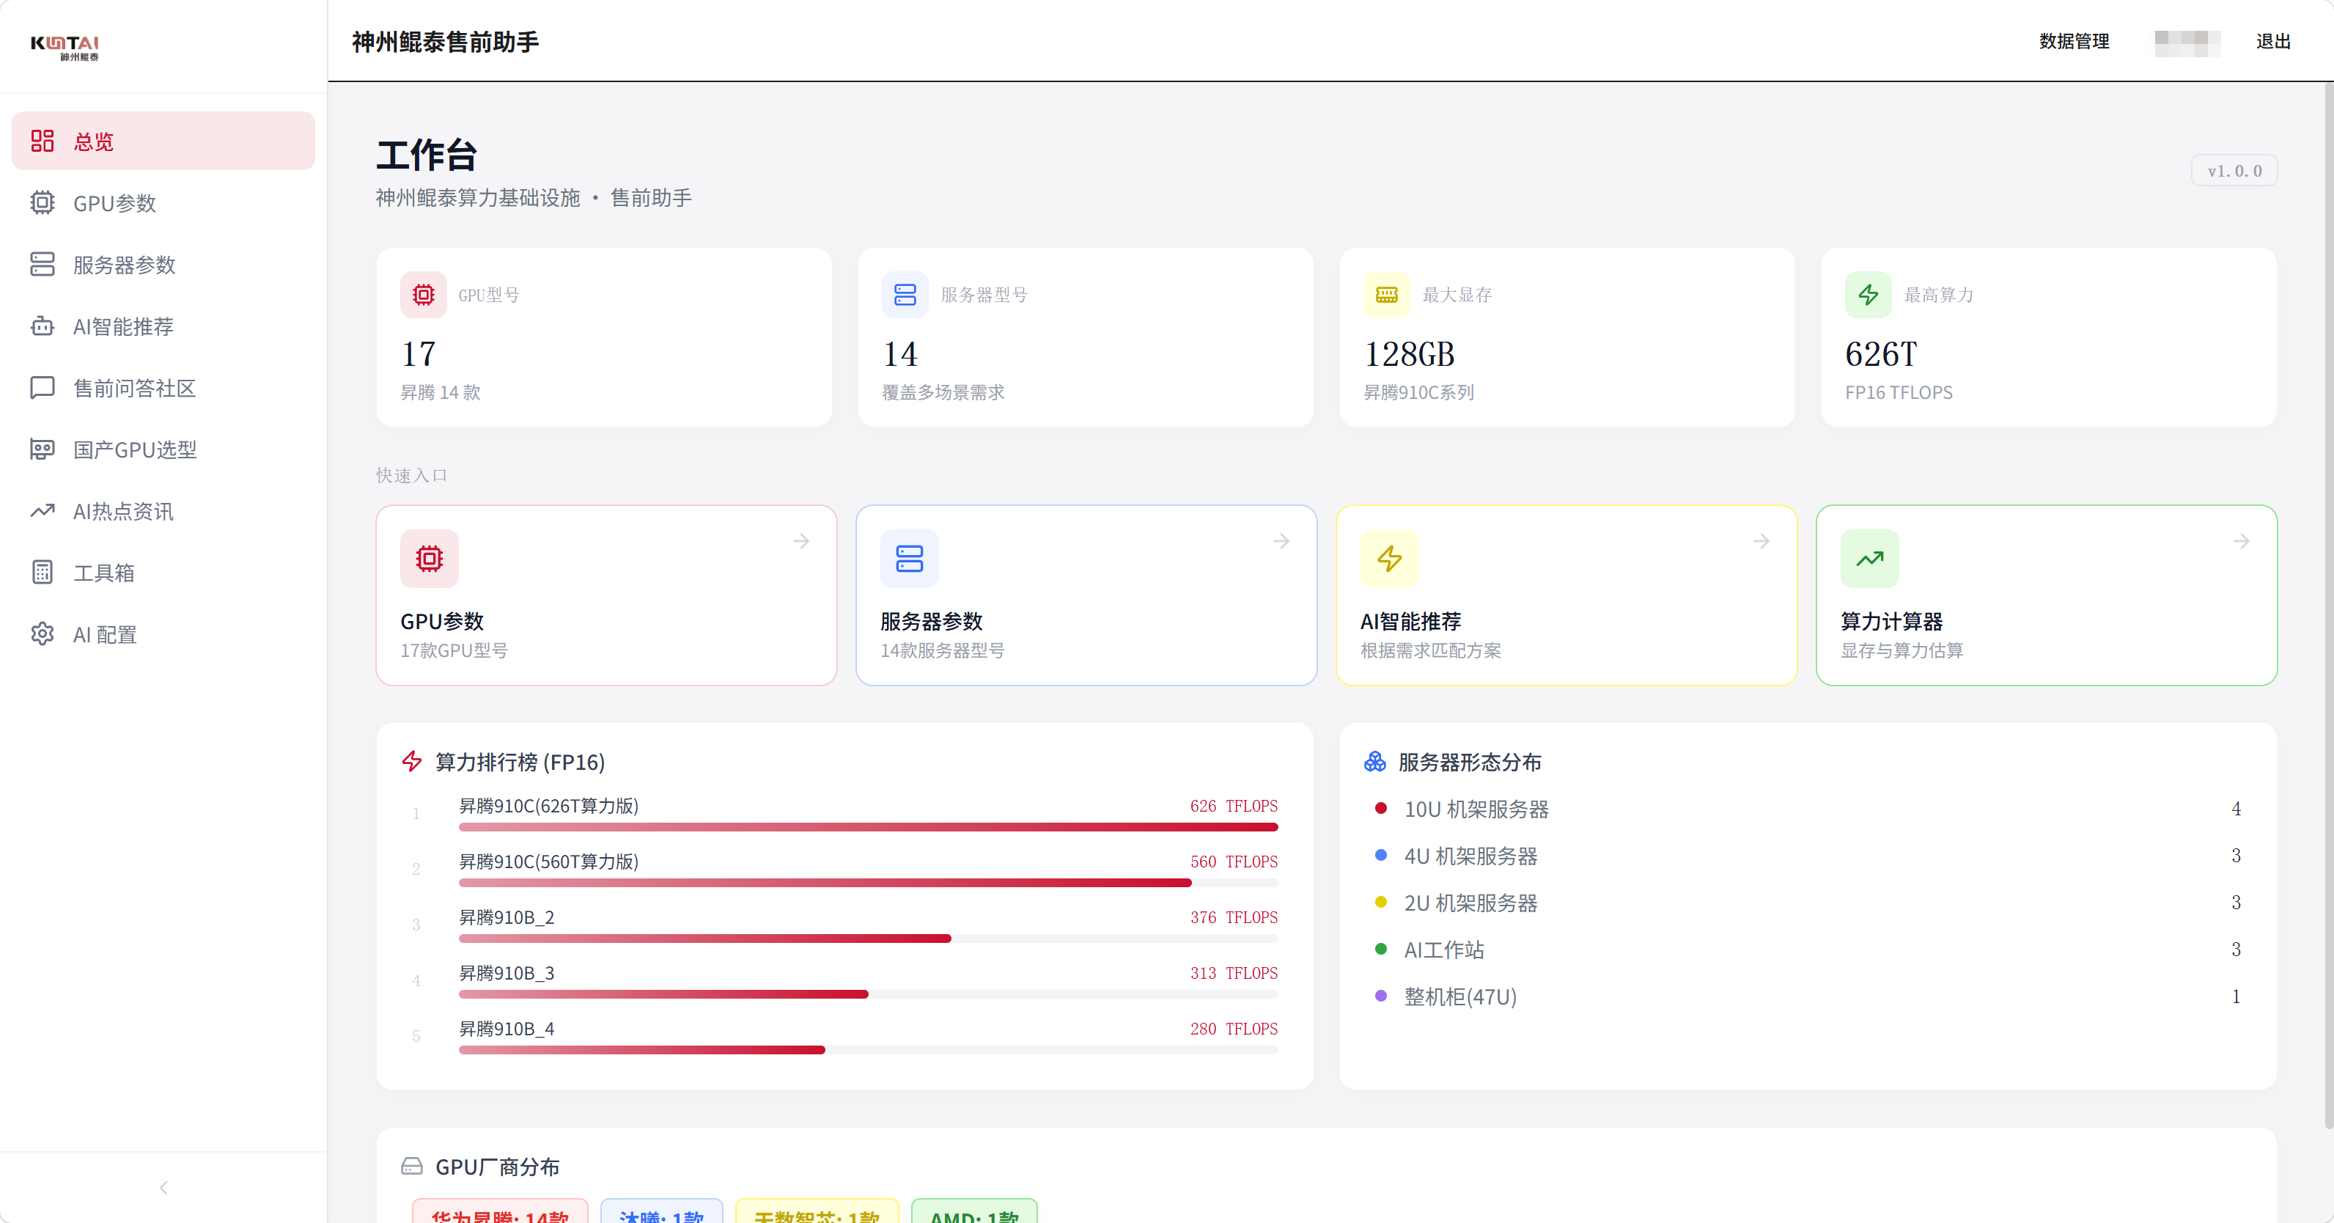Click the 神州鲲泰售前助手 header title
2334x1223 pixels.
446,42
